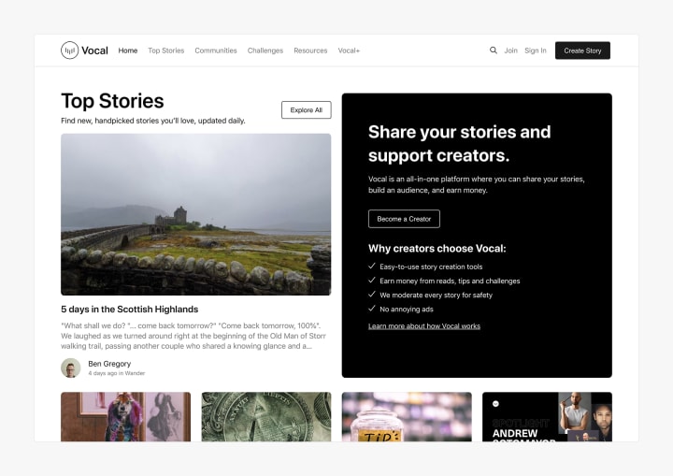Select the Home nav item

(x=128, y=50)
